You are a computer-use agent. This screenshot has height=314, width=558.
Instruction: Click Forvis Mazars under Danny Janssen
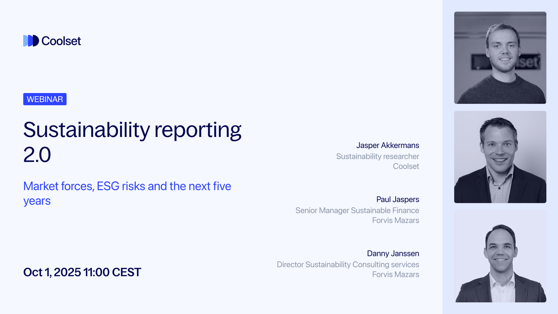pyautogui.click(x=396, y=274)
